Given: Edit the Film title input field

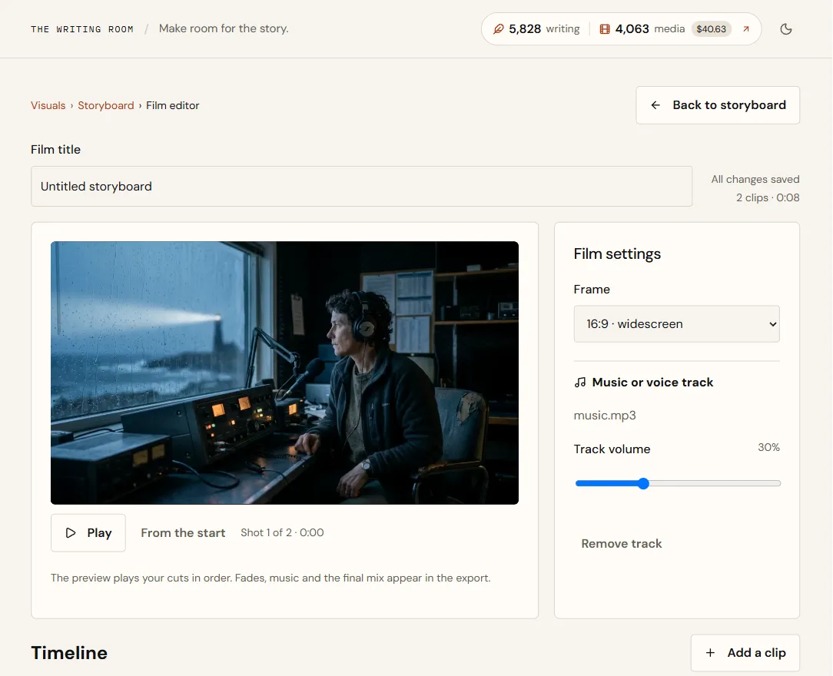Looking at the screenshot, I should pyautogui.click(x=361, y=187).
